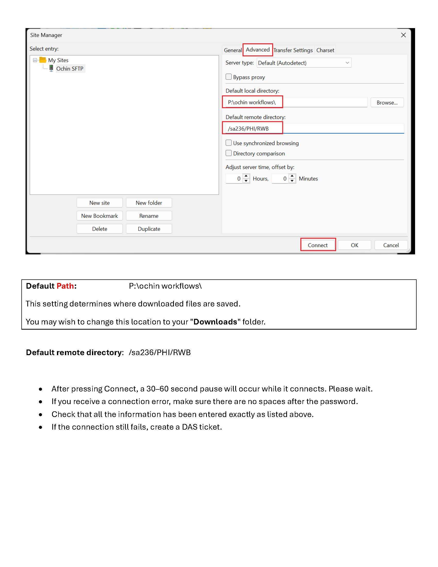Click the New Bookmark button
The width and height of the screenshot is (438, 567).
pyautogui.click(x=99, y=216)
